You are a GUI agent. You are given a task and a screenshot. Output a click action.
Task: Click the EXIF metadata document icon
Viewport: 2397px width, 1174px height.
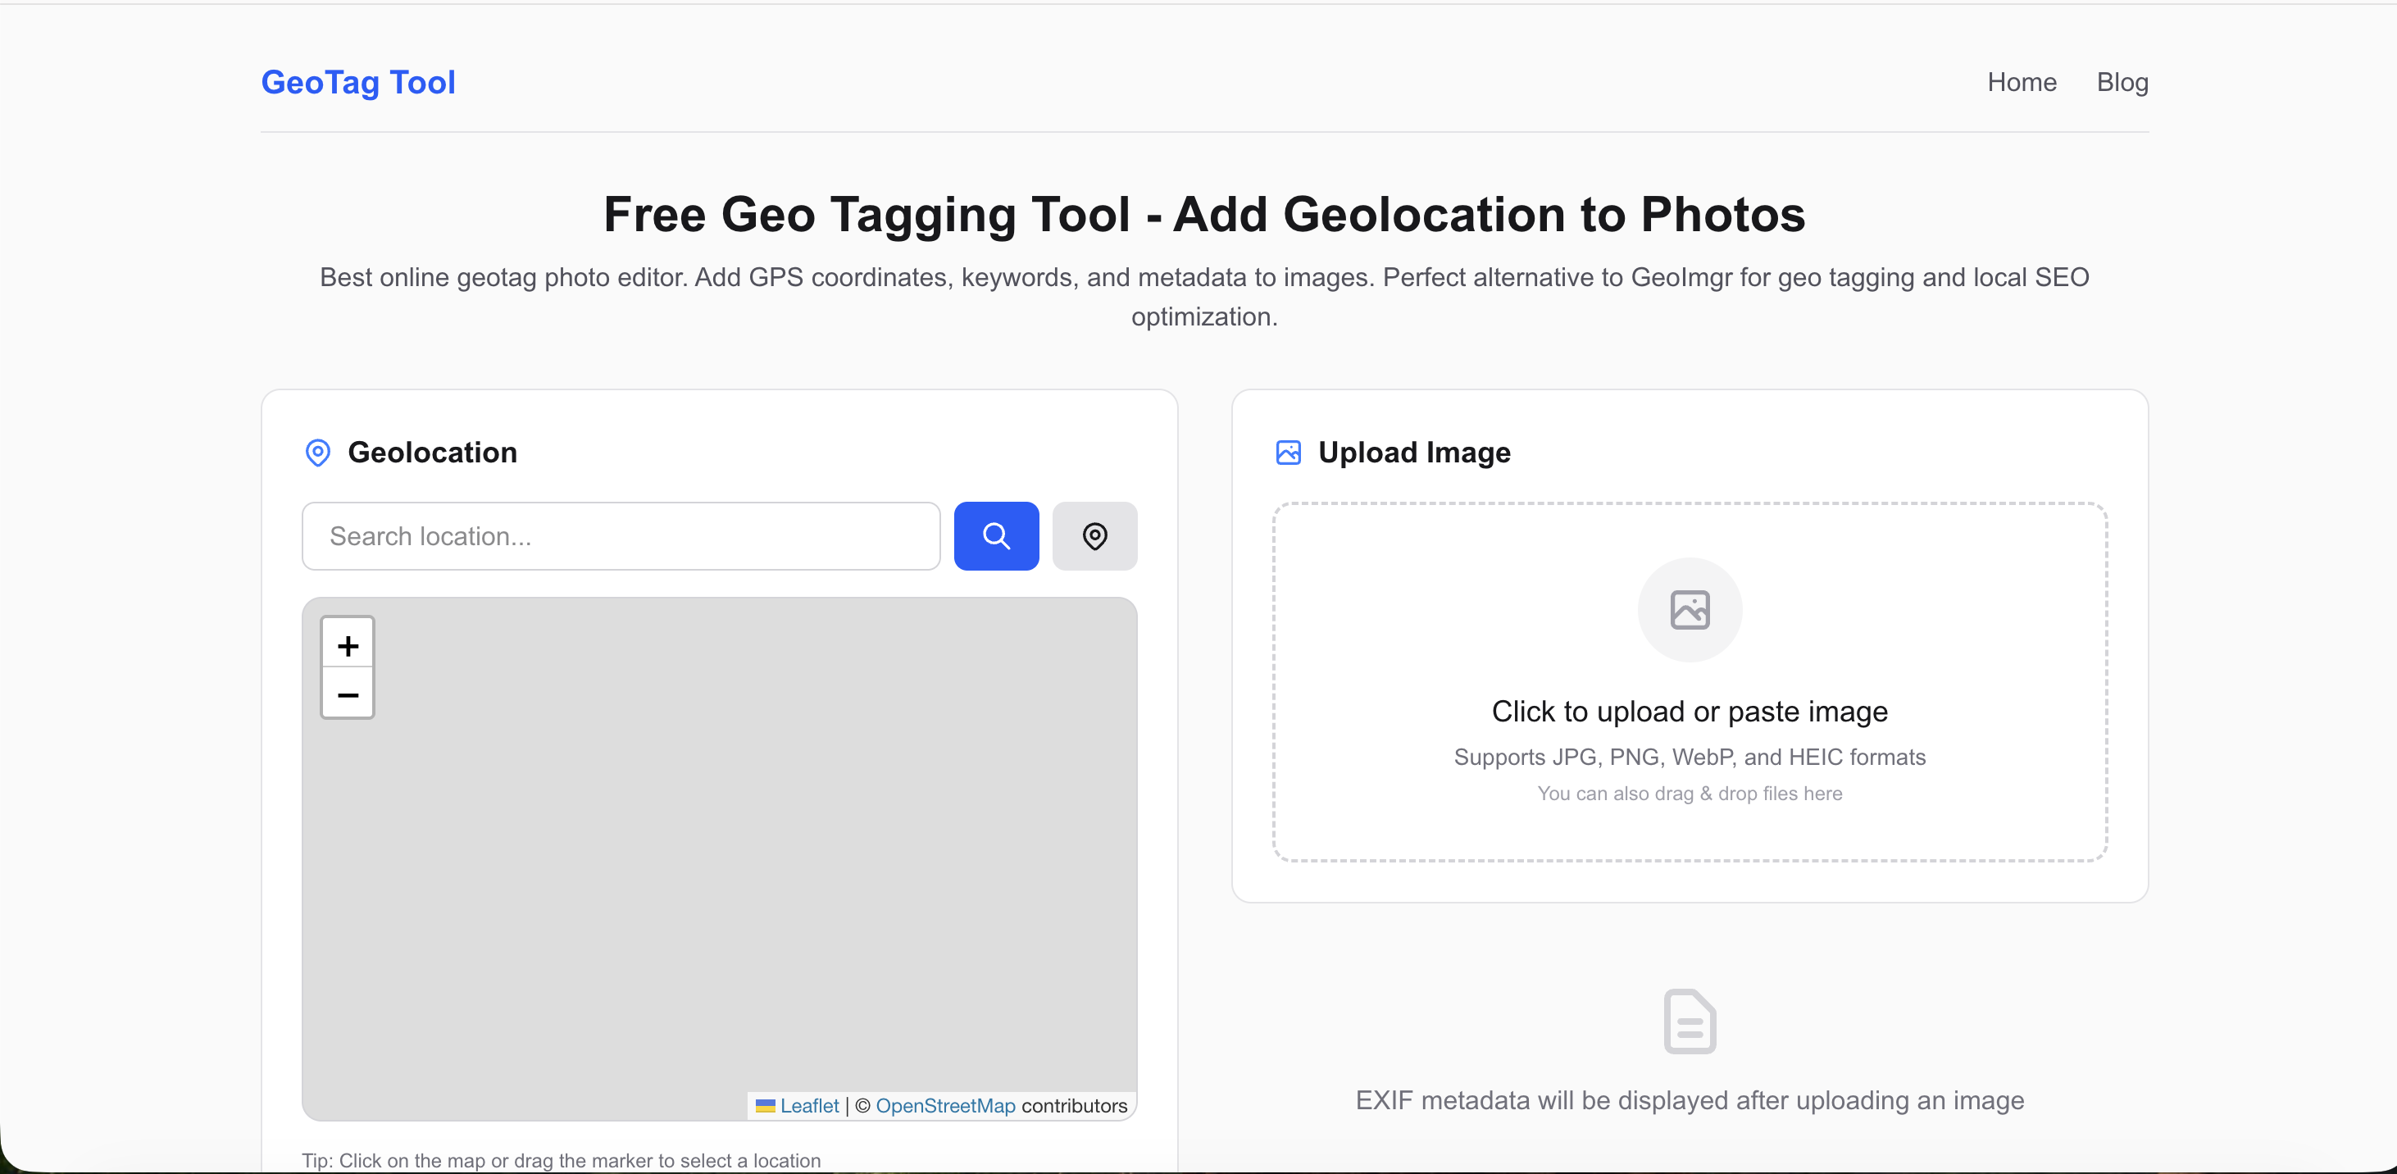(x=1689, y=1021)
